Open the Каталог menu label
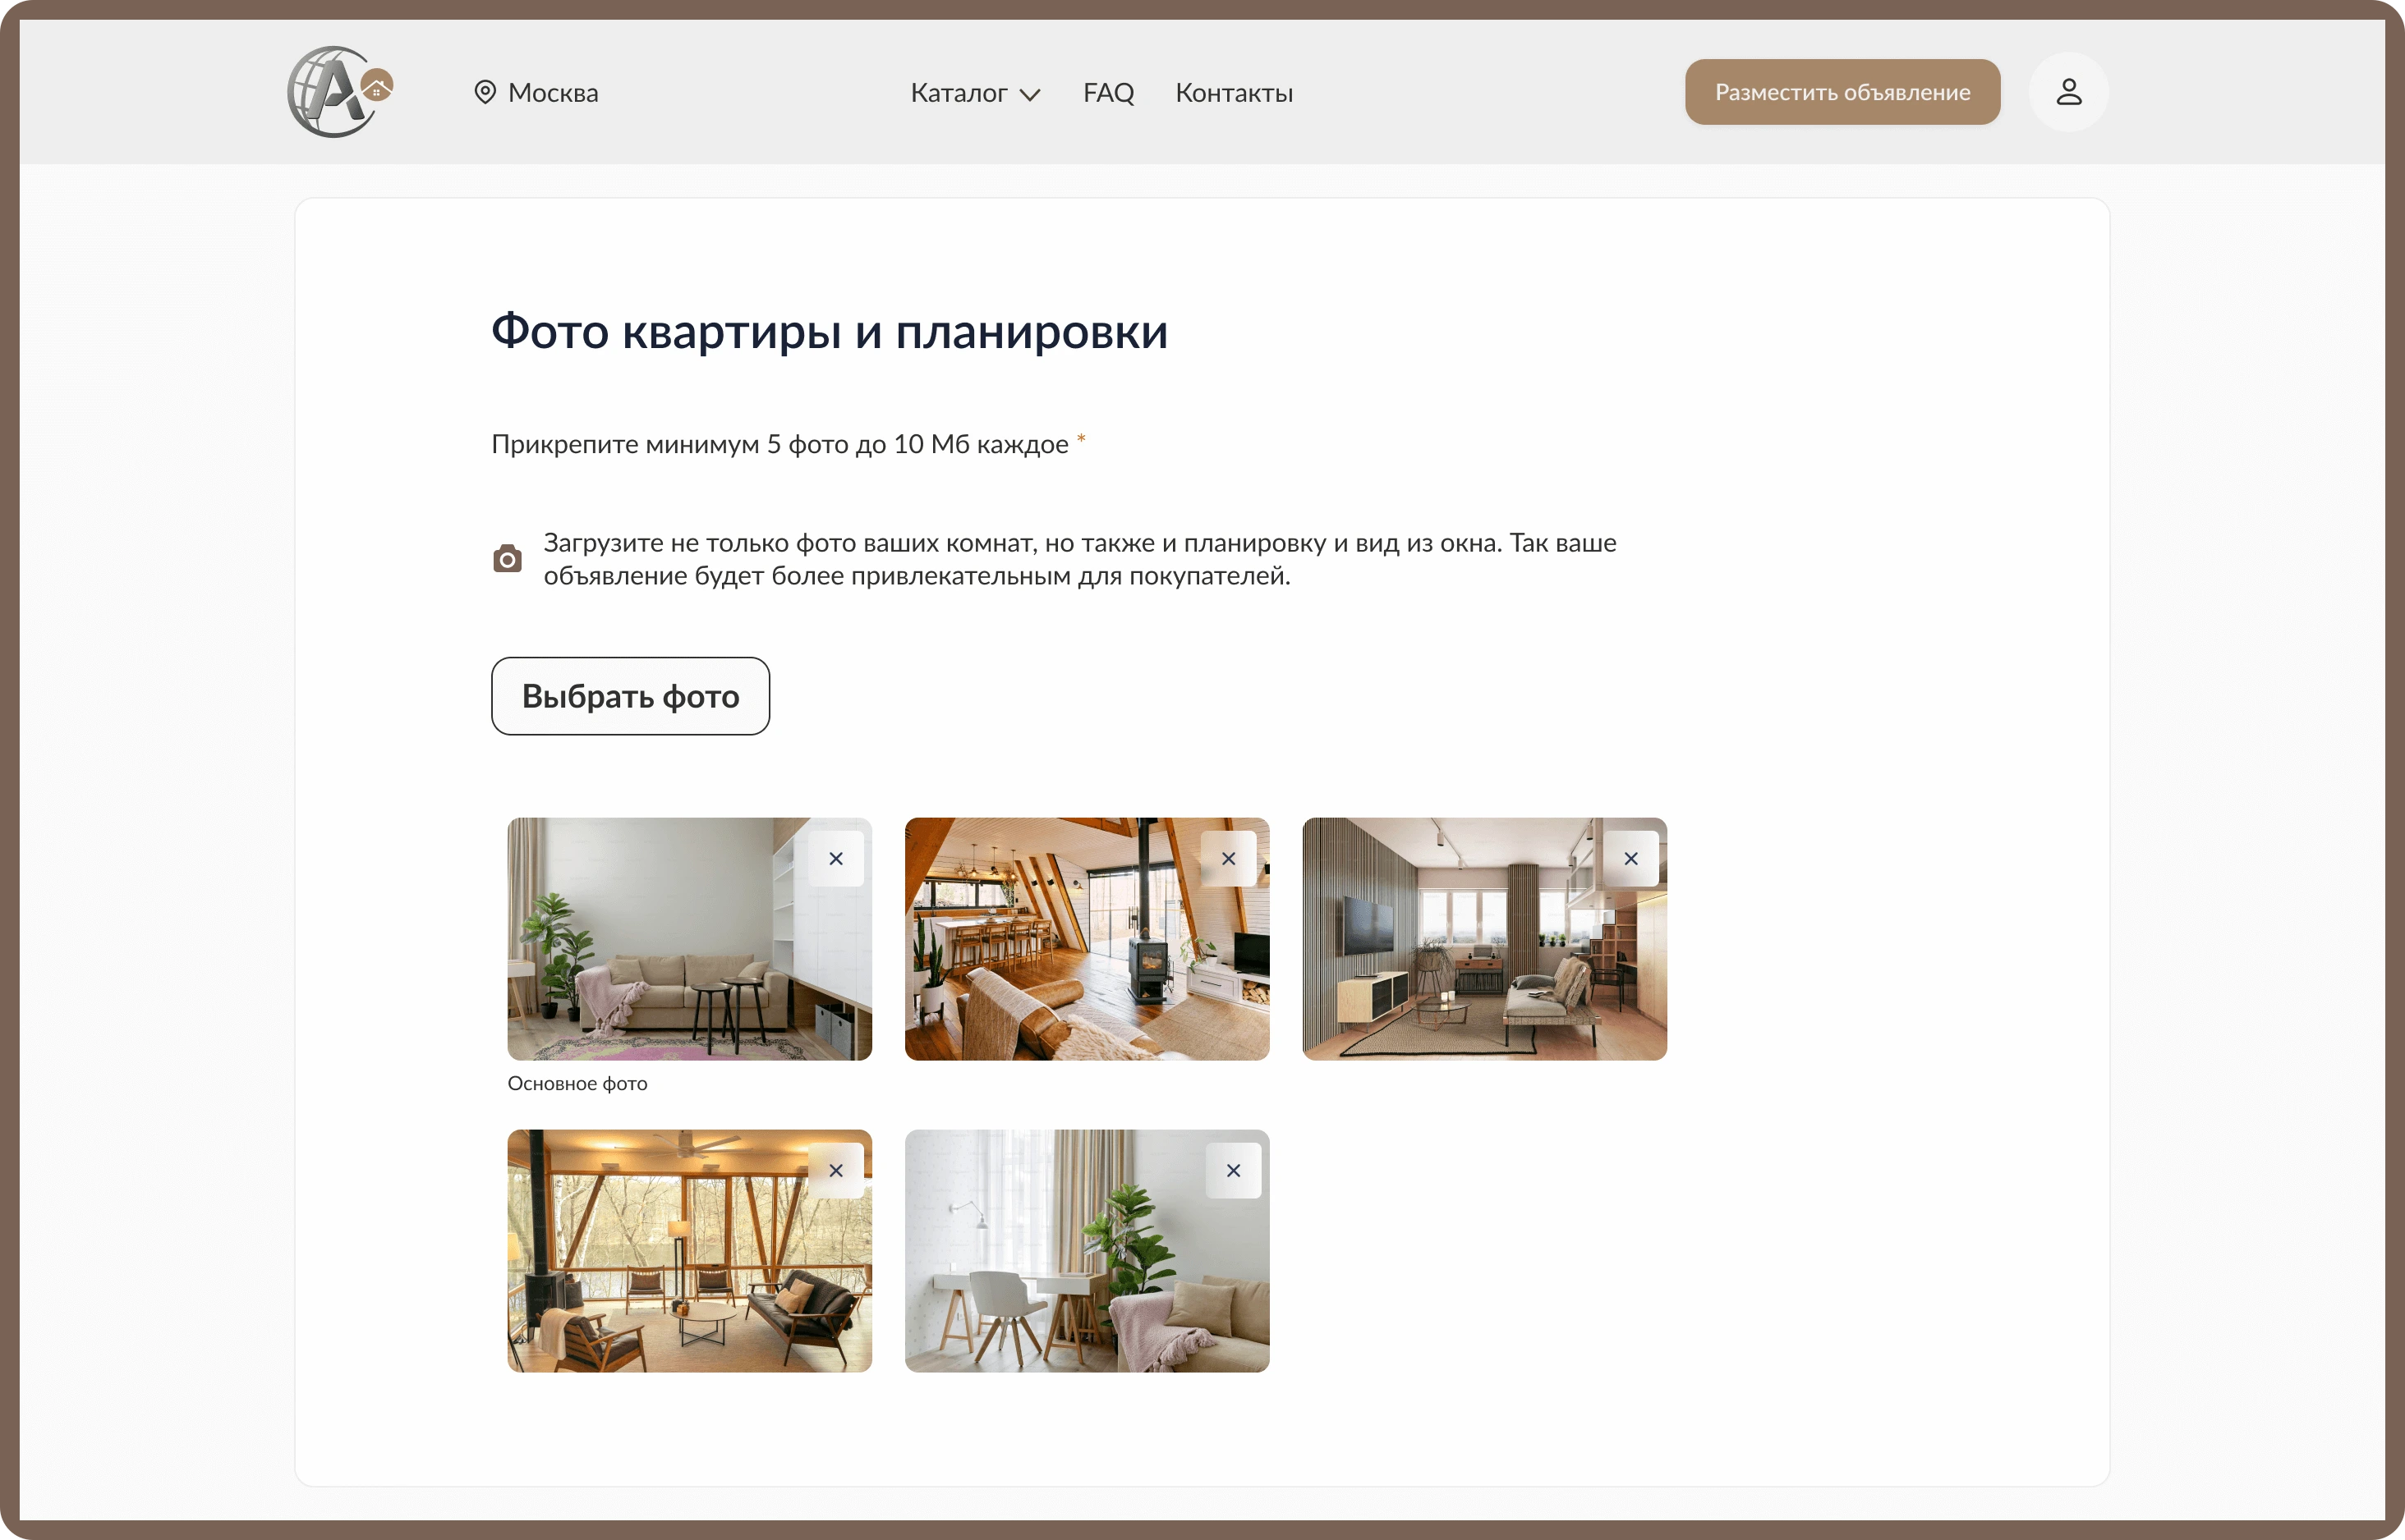The height and width of the screenshot is (1540, 2405). pyautogui.click(x=959, y=93)
